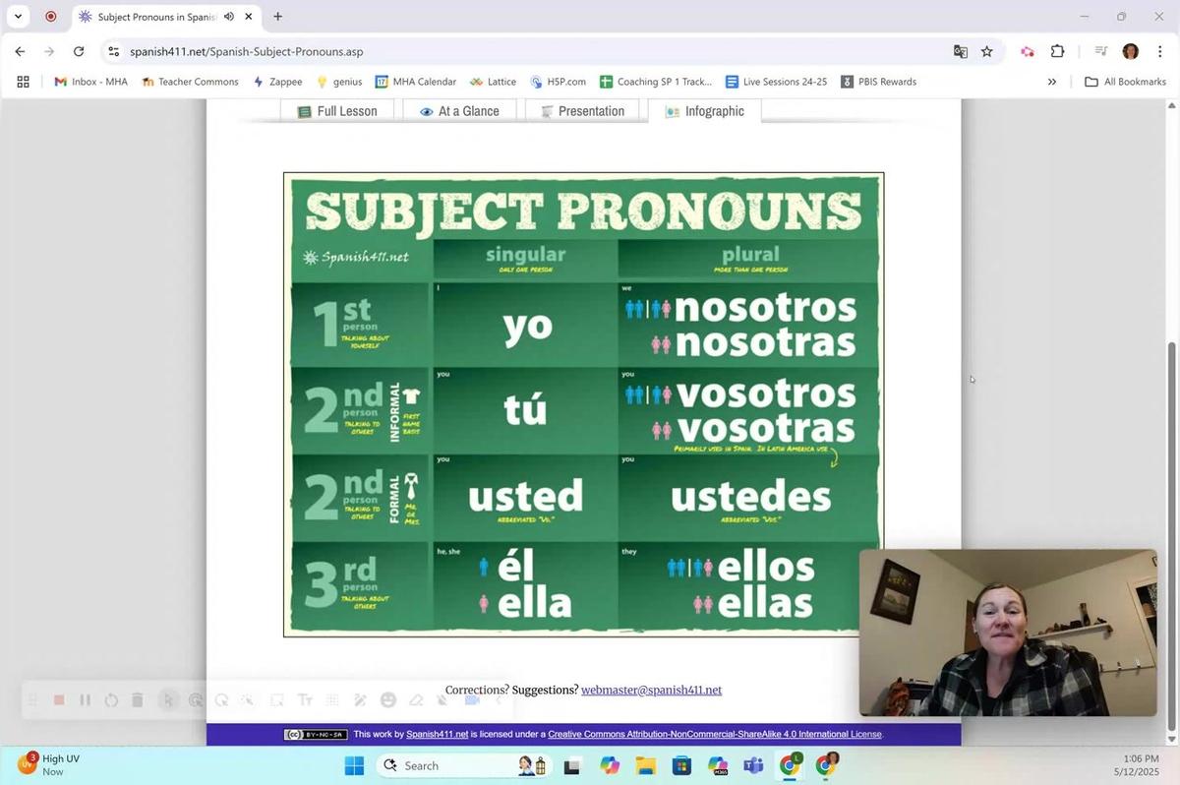This screenshot has width=1180, height=785.
Task: Pause the screen recording
Action: pos(86,699)
